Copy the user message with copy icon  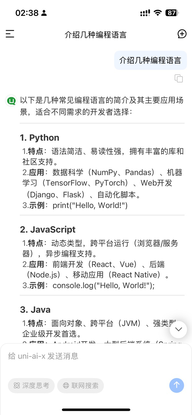pos(179,78)
